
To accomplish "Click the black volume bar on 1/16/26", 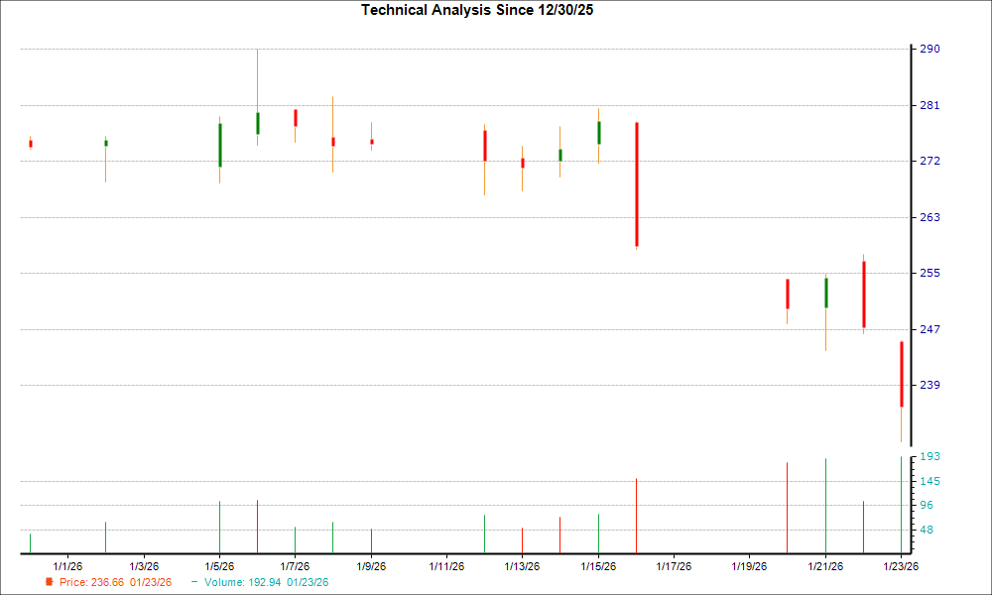I will pos(636,511).
